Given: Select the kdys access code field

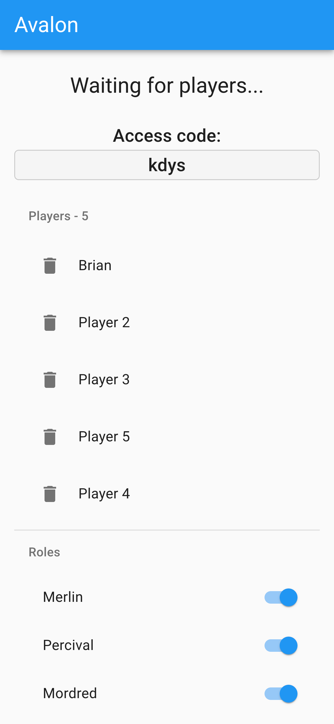Looking at the screenshot, I should pyautogui.click(x=167, y=165).
